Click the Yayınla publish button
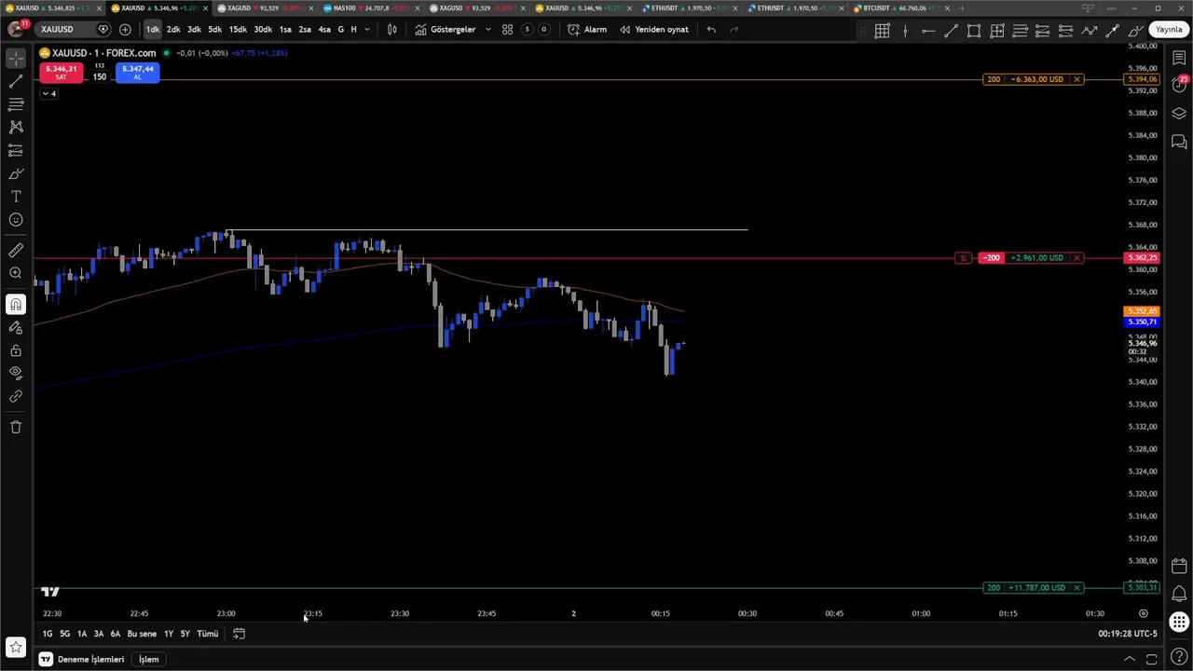1193x671 pixels. [1169, 29]
